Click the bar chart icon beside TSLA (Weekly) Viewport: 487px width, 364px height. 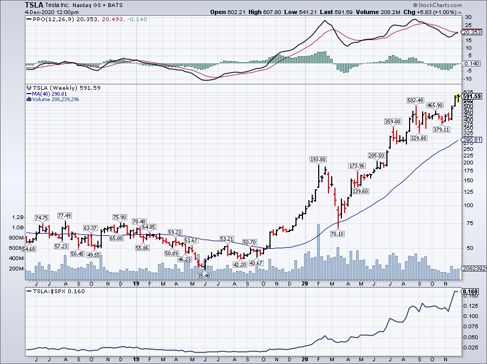pos(29,88)
